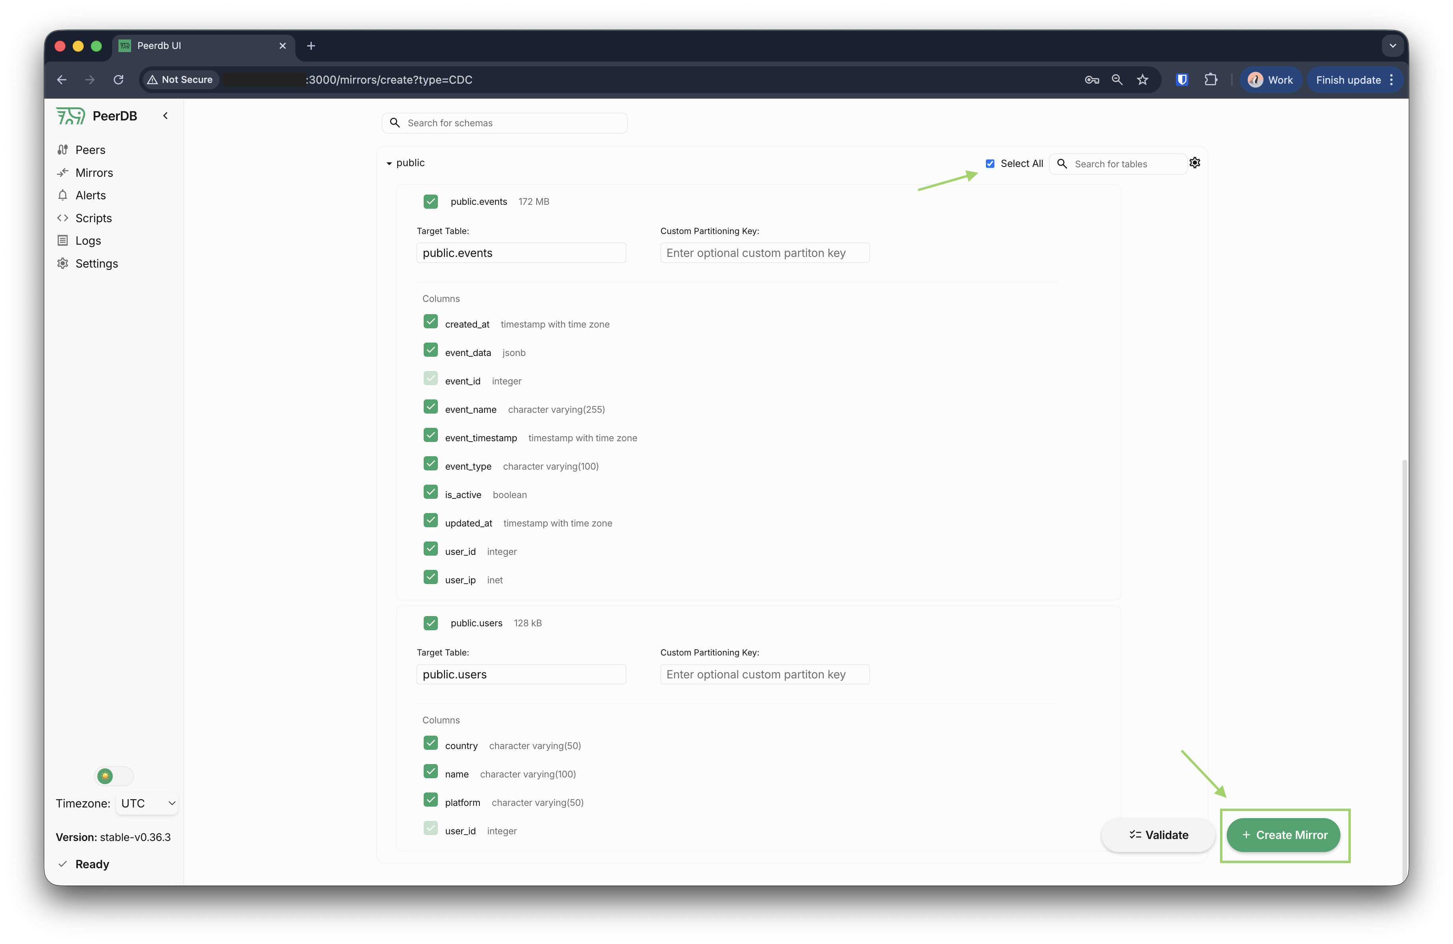1453x944 pixels.
Task: Collapse the public schema section
Action: (x=389, y=163)
